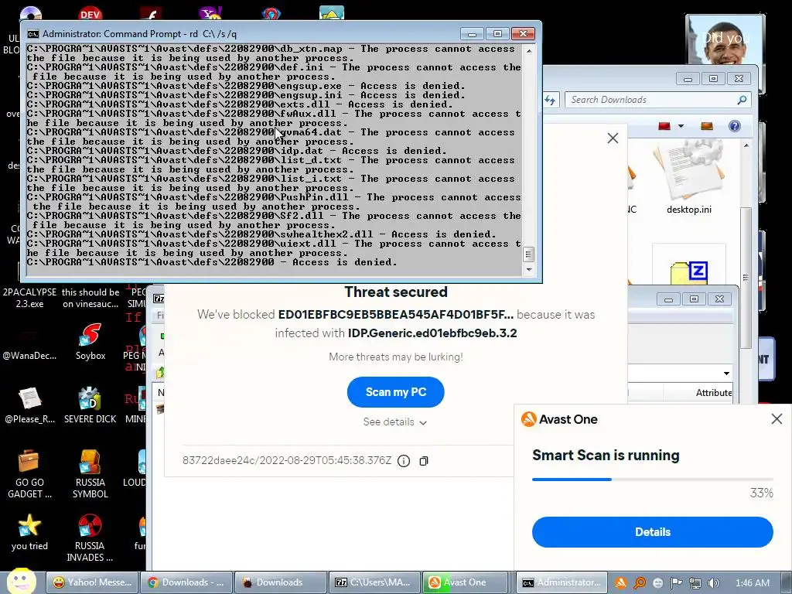The image size is (792, 594).
Task: Switch to Administrator Command Prompt taskbar item
Action: (x=562, y=582)
